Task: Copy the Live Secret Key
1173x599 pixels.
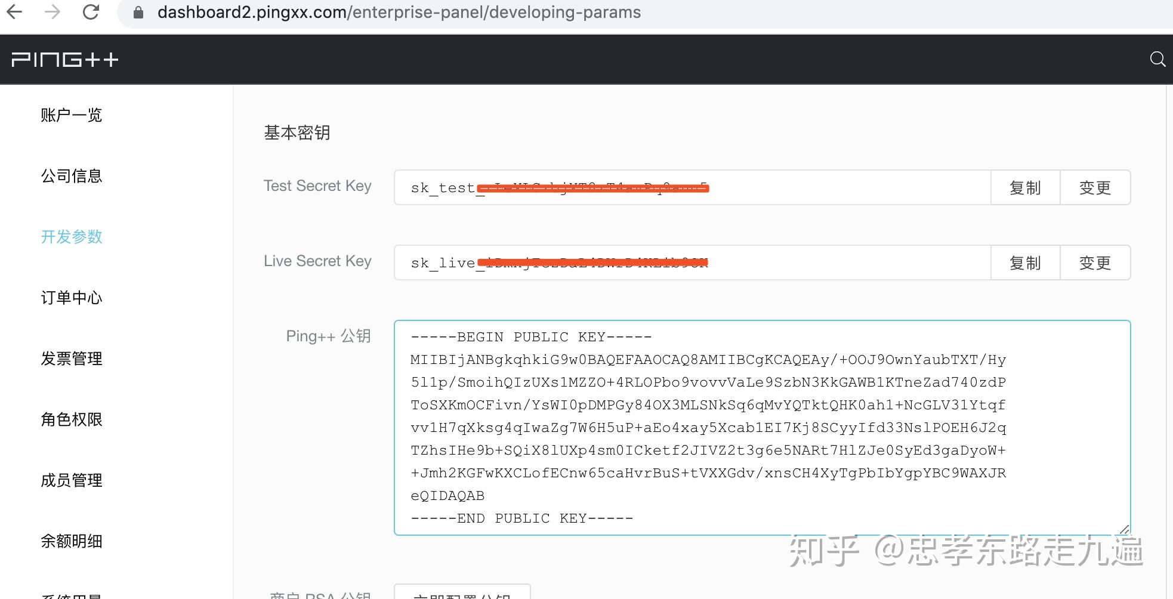Action: point(1024,263)
